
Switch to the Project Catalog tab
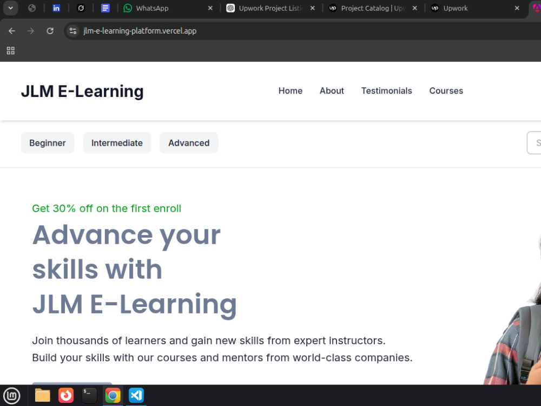(372, 8)
